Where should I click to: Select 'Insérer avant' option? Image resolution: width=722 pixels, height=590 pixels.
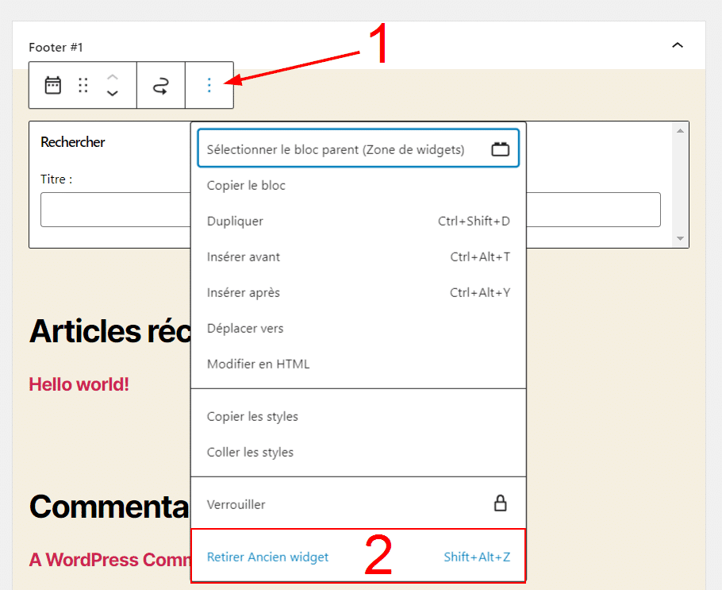click(x=244, y=257)
